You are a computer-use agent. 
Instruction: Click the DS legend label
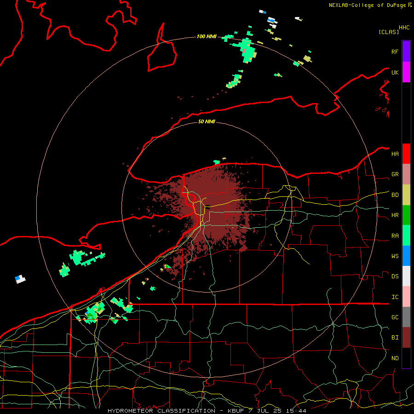395,276
